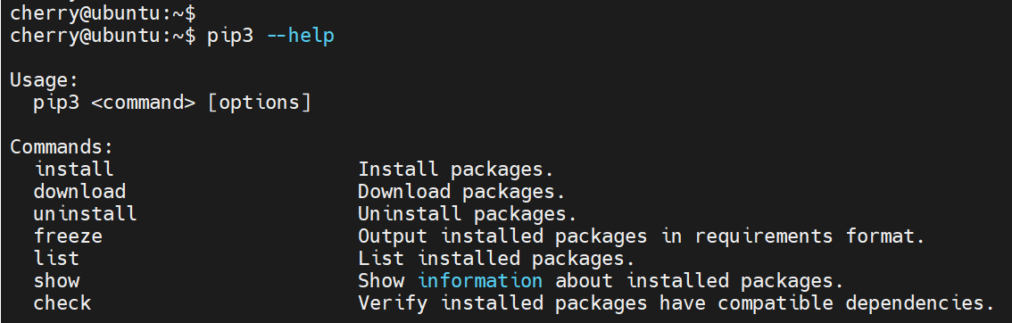The image size is (1012, 323).
Task: Click 'Output installed packages in requirements format.'
Action: click(x=642, y=236)
